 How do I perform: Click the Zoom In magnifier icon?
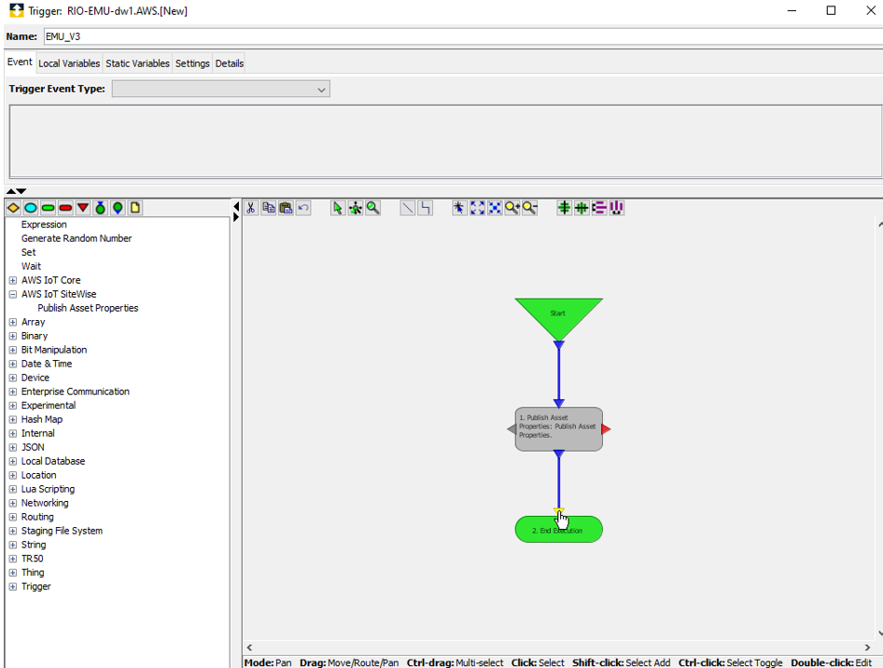pos(512,208)
